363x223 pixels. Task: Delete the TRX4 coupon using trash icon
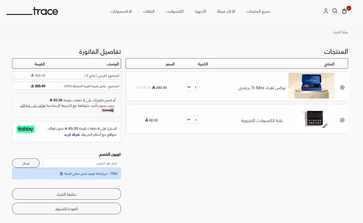pyautogui.click(x=61, y=174)
